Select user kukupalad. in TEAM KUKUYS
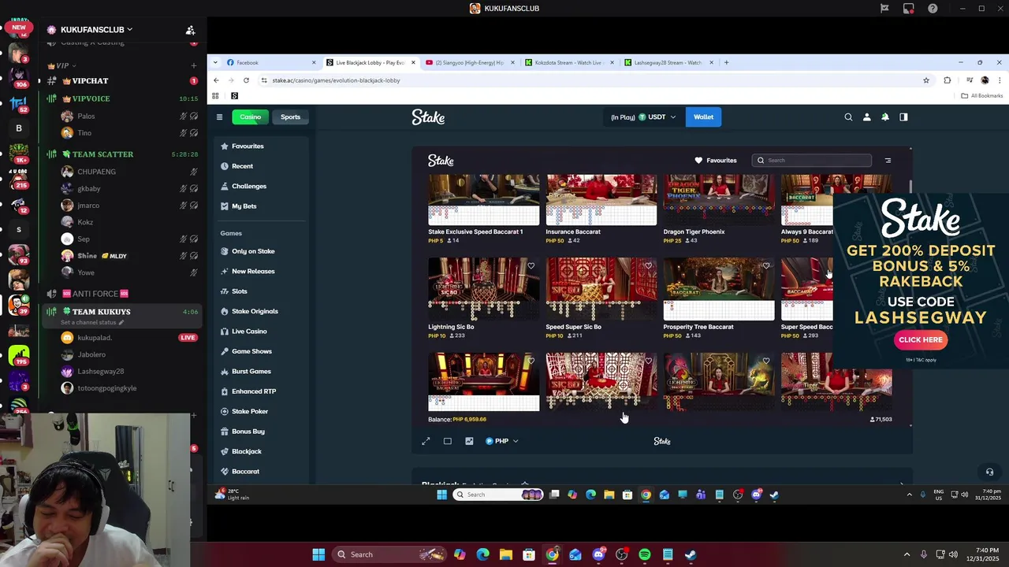The height and width of the screenshot is (567, 1009). coord(95,338)
